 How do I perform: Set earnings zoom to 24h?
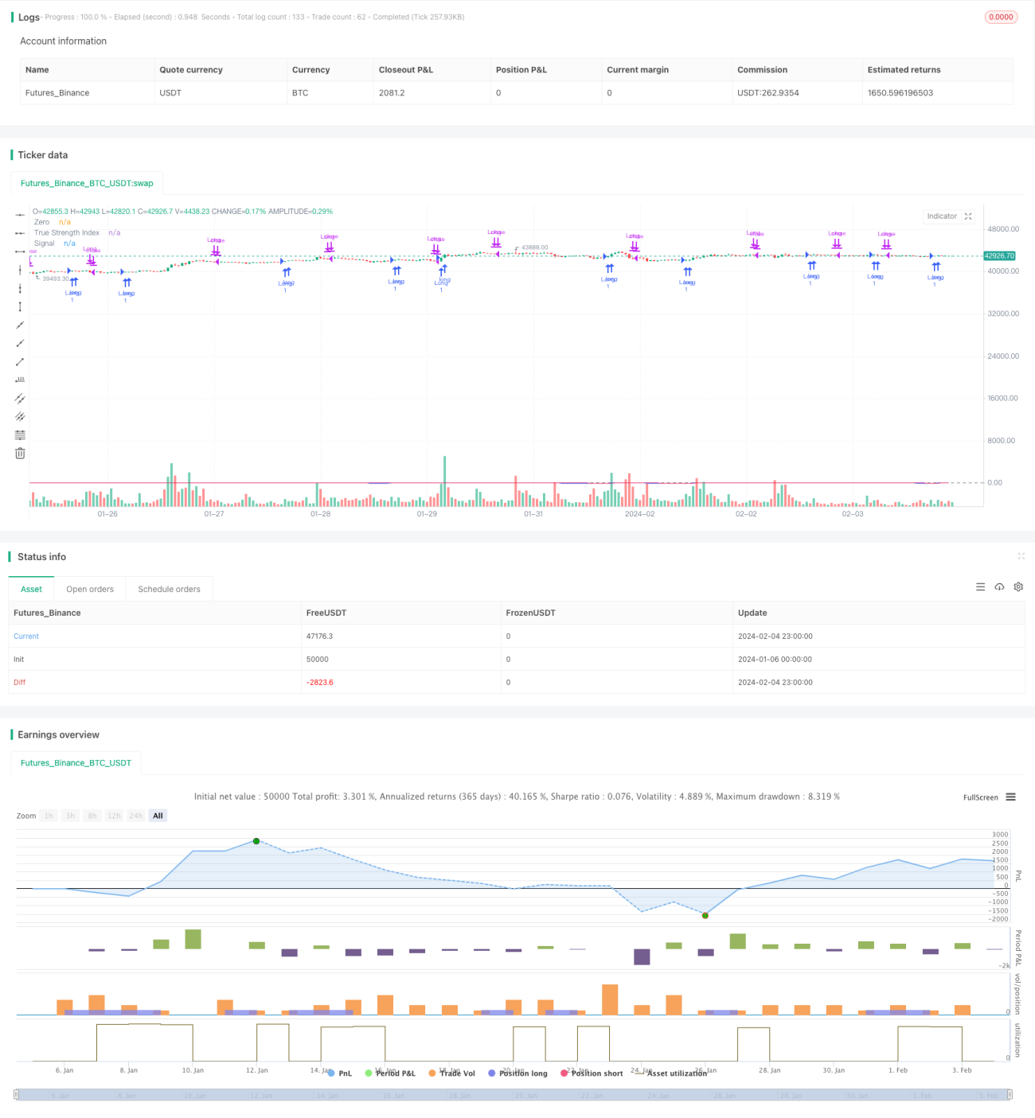pyautogui.click(x=136, y=816)
